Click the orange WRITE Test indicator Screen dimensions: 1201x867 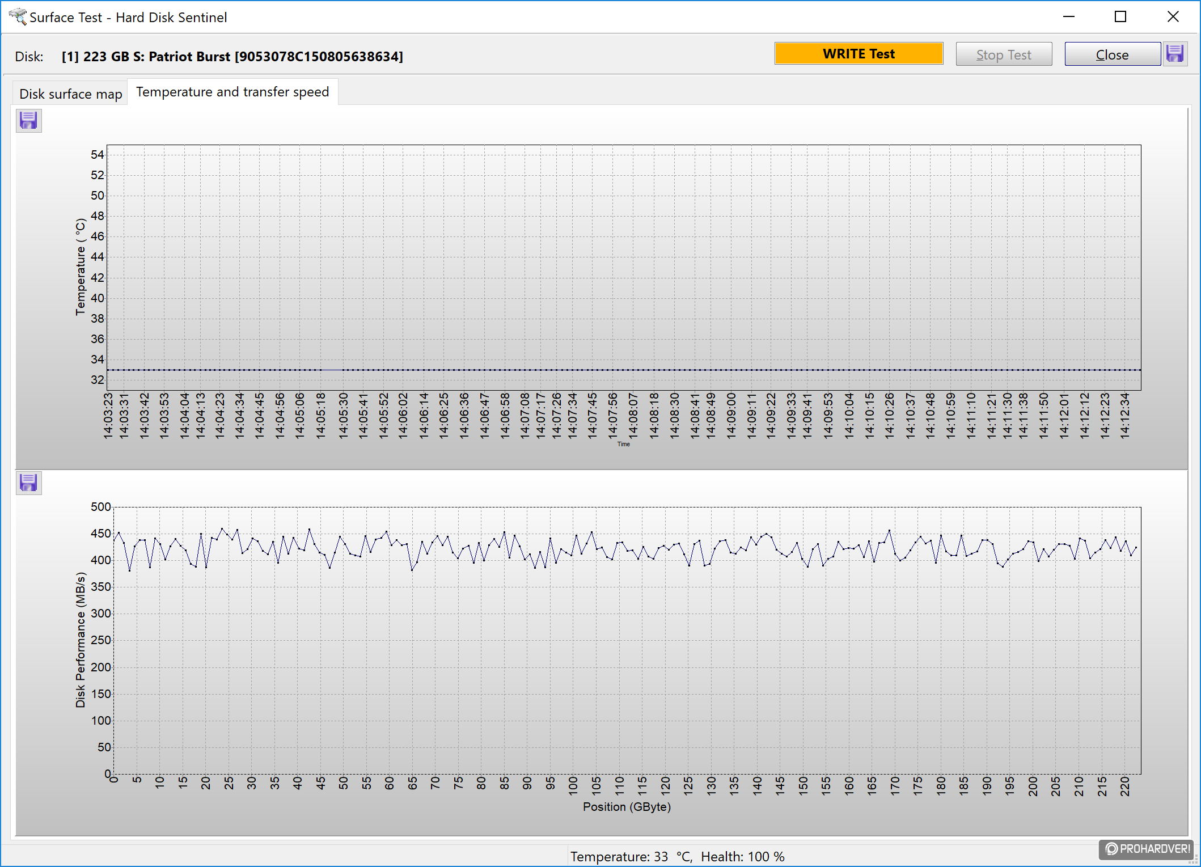pos(859,54)
